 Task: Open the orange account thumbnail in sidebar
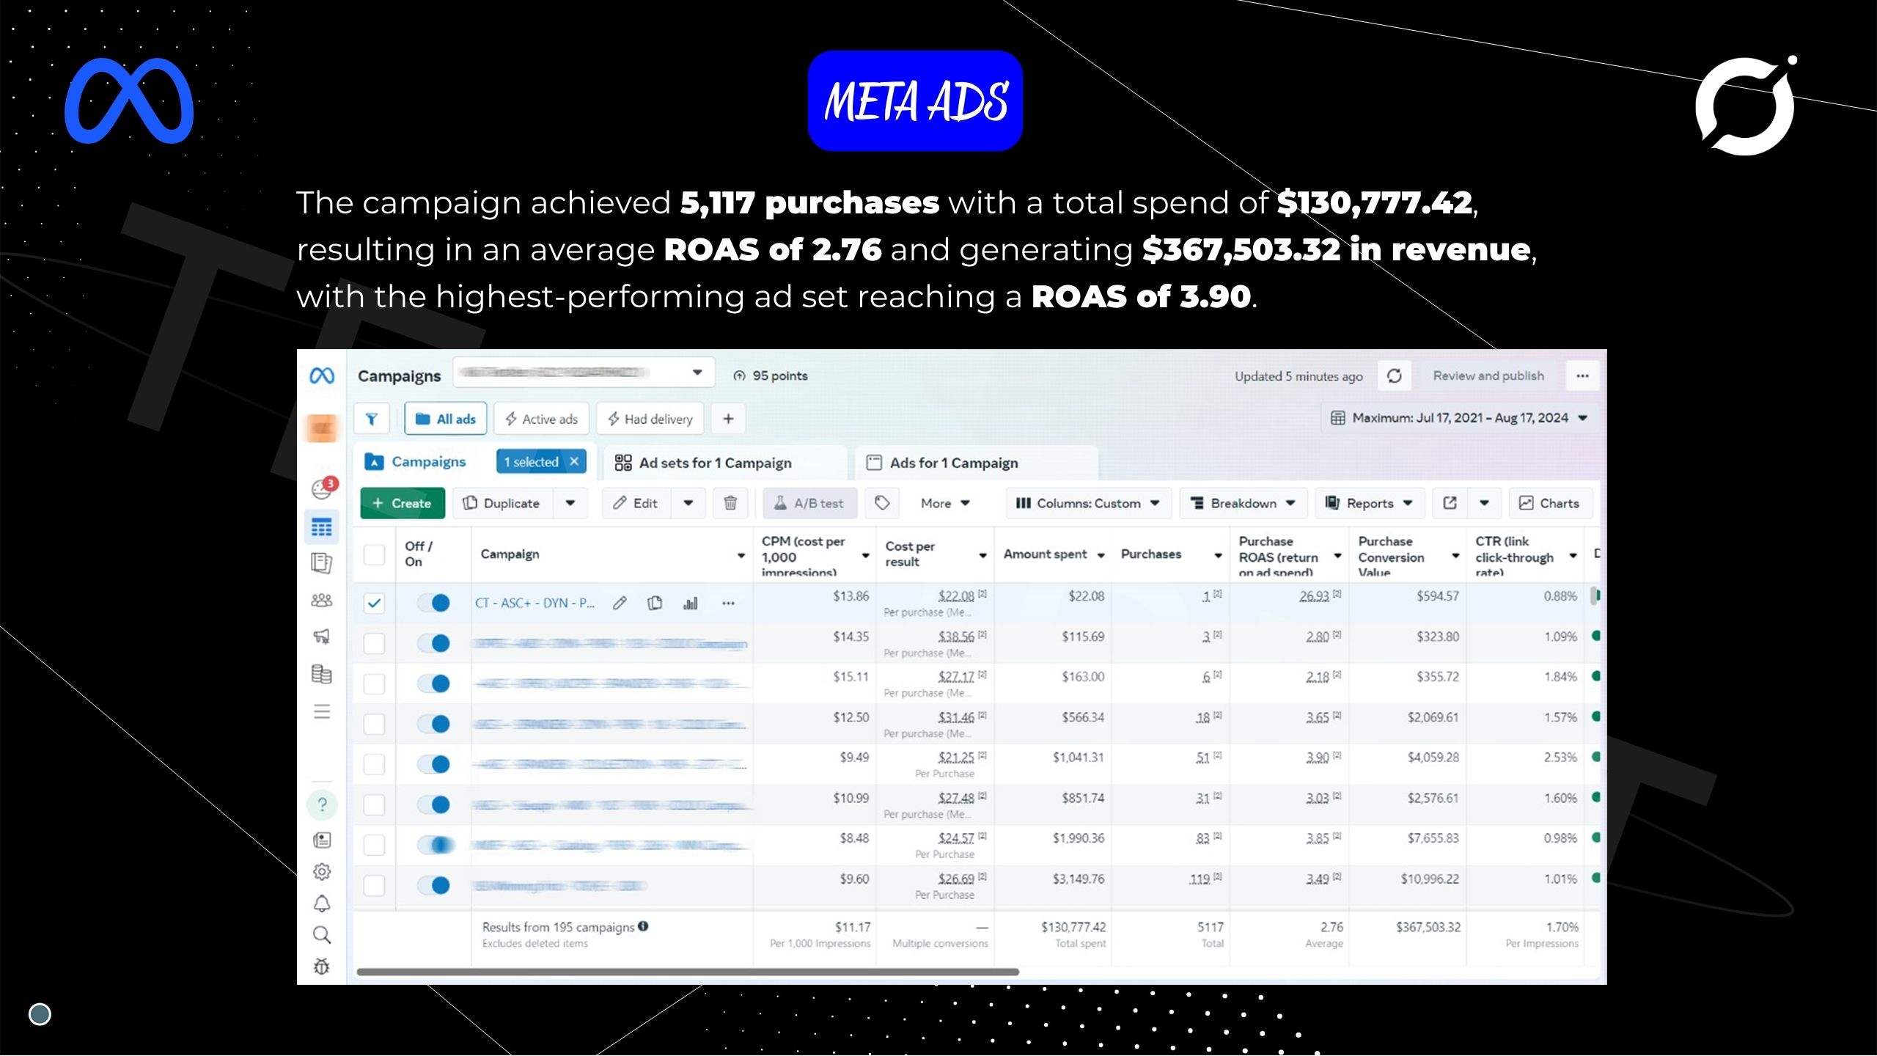[x=322, y=428]
